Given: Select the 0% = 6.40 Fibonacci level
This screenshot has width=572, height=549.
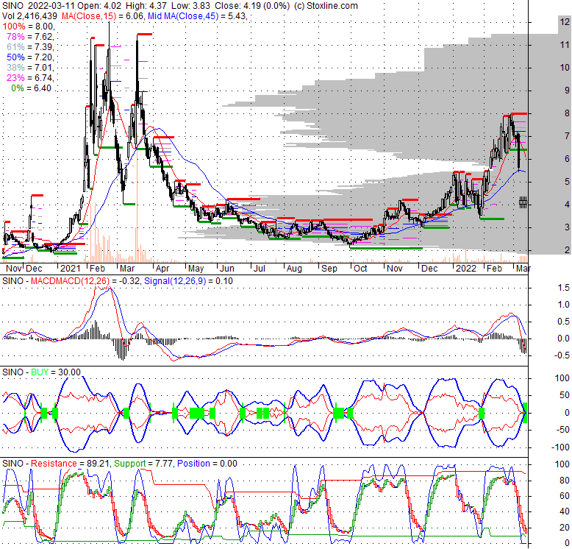Looking at the screenshot, I should pyautogui.click(x=31, y=88).
